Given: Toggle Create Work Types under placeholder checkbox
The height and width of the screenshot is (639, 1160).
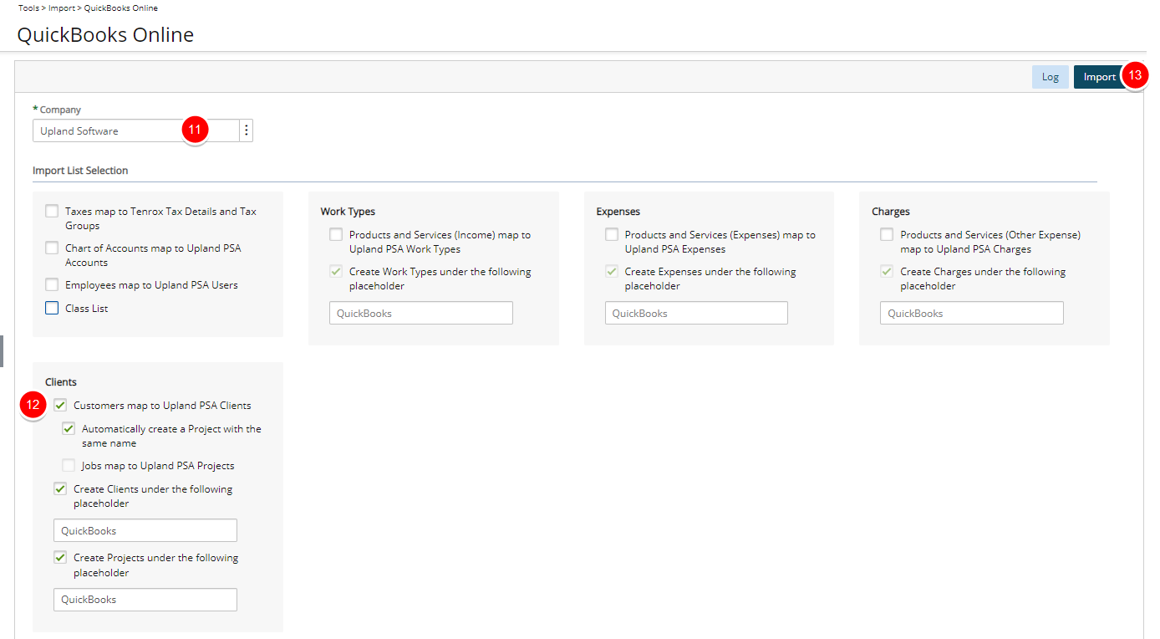Looking at the screenshot, I should tap(336, 272).
